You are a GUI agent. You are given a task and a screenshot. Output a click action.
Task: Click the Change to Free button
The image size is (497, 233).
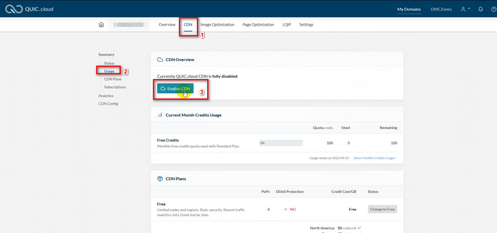382,209
